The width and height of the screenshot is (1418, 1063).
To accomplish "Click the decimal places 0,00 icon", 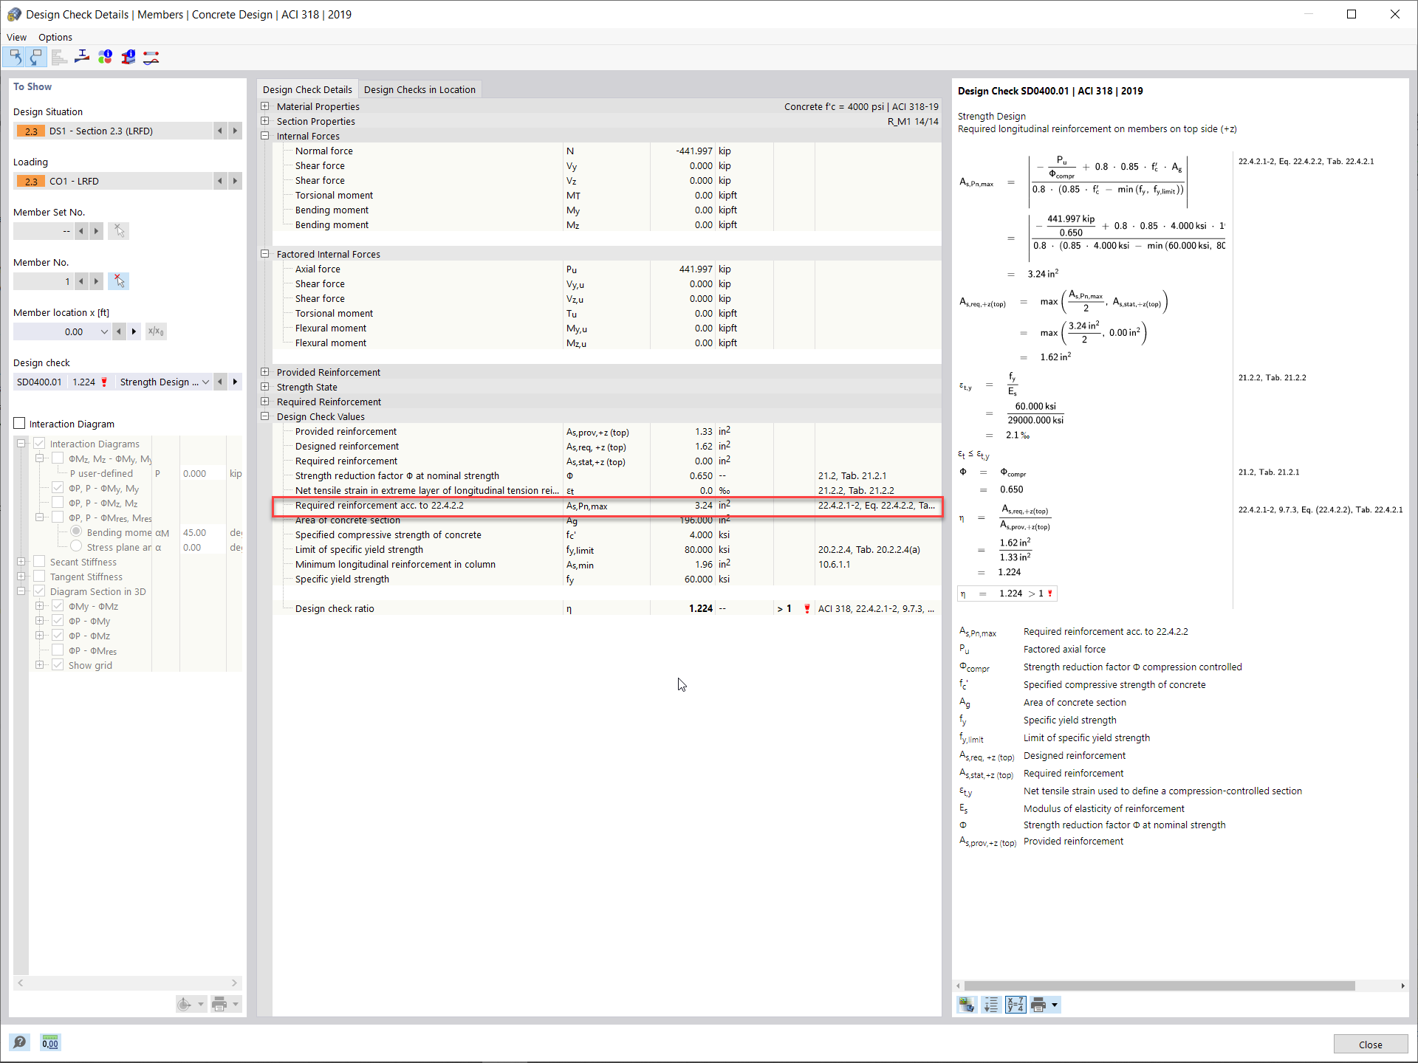I will [50, 1042].
